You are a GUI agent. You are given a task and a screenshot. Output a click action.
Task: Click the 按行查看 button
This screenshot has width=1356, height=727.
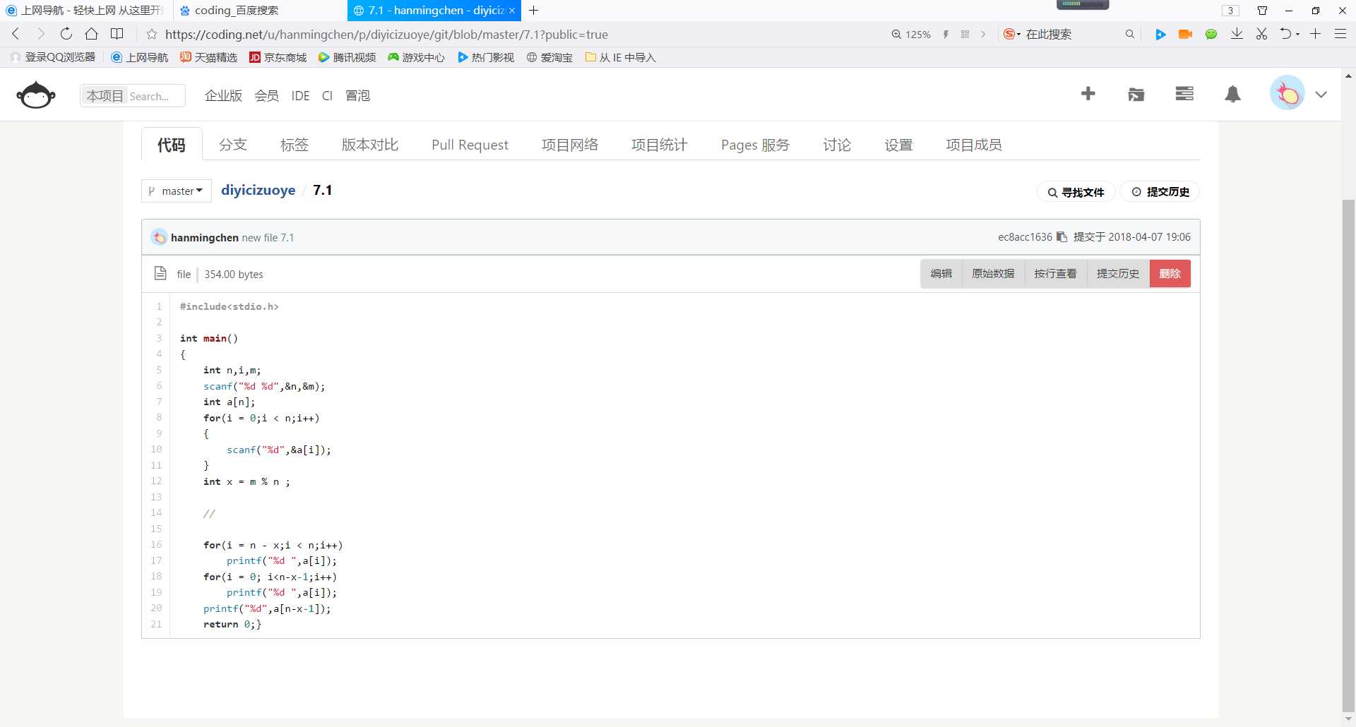[x=1055, y=274]
